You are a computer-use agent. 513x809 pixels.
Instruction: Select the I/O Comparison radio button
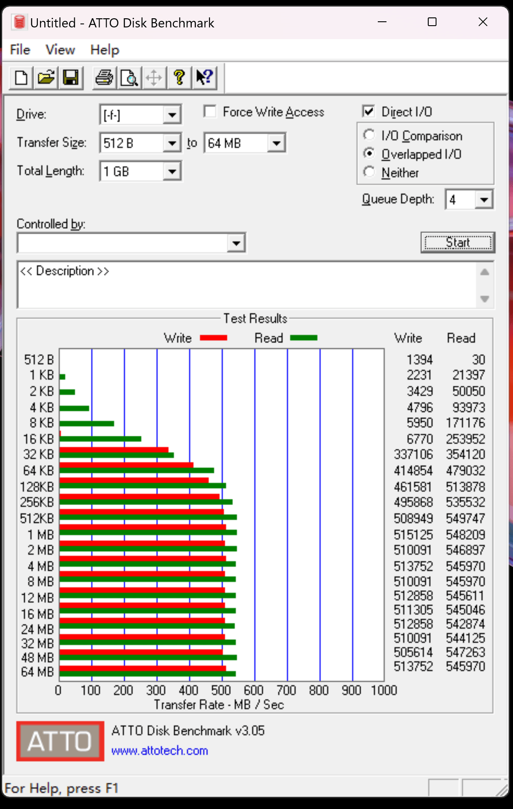point(369,135)
